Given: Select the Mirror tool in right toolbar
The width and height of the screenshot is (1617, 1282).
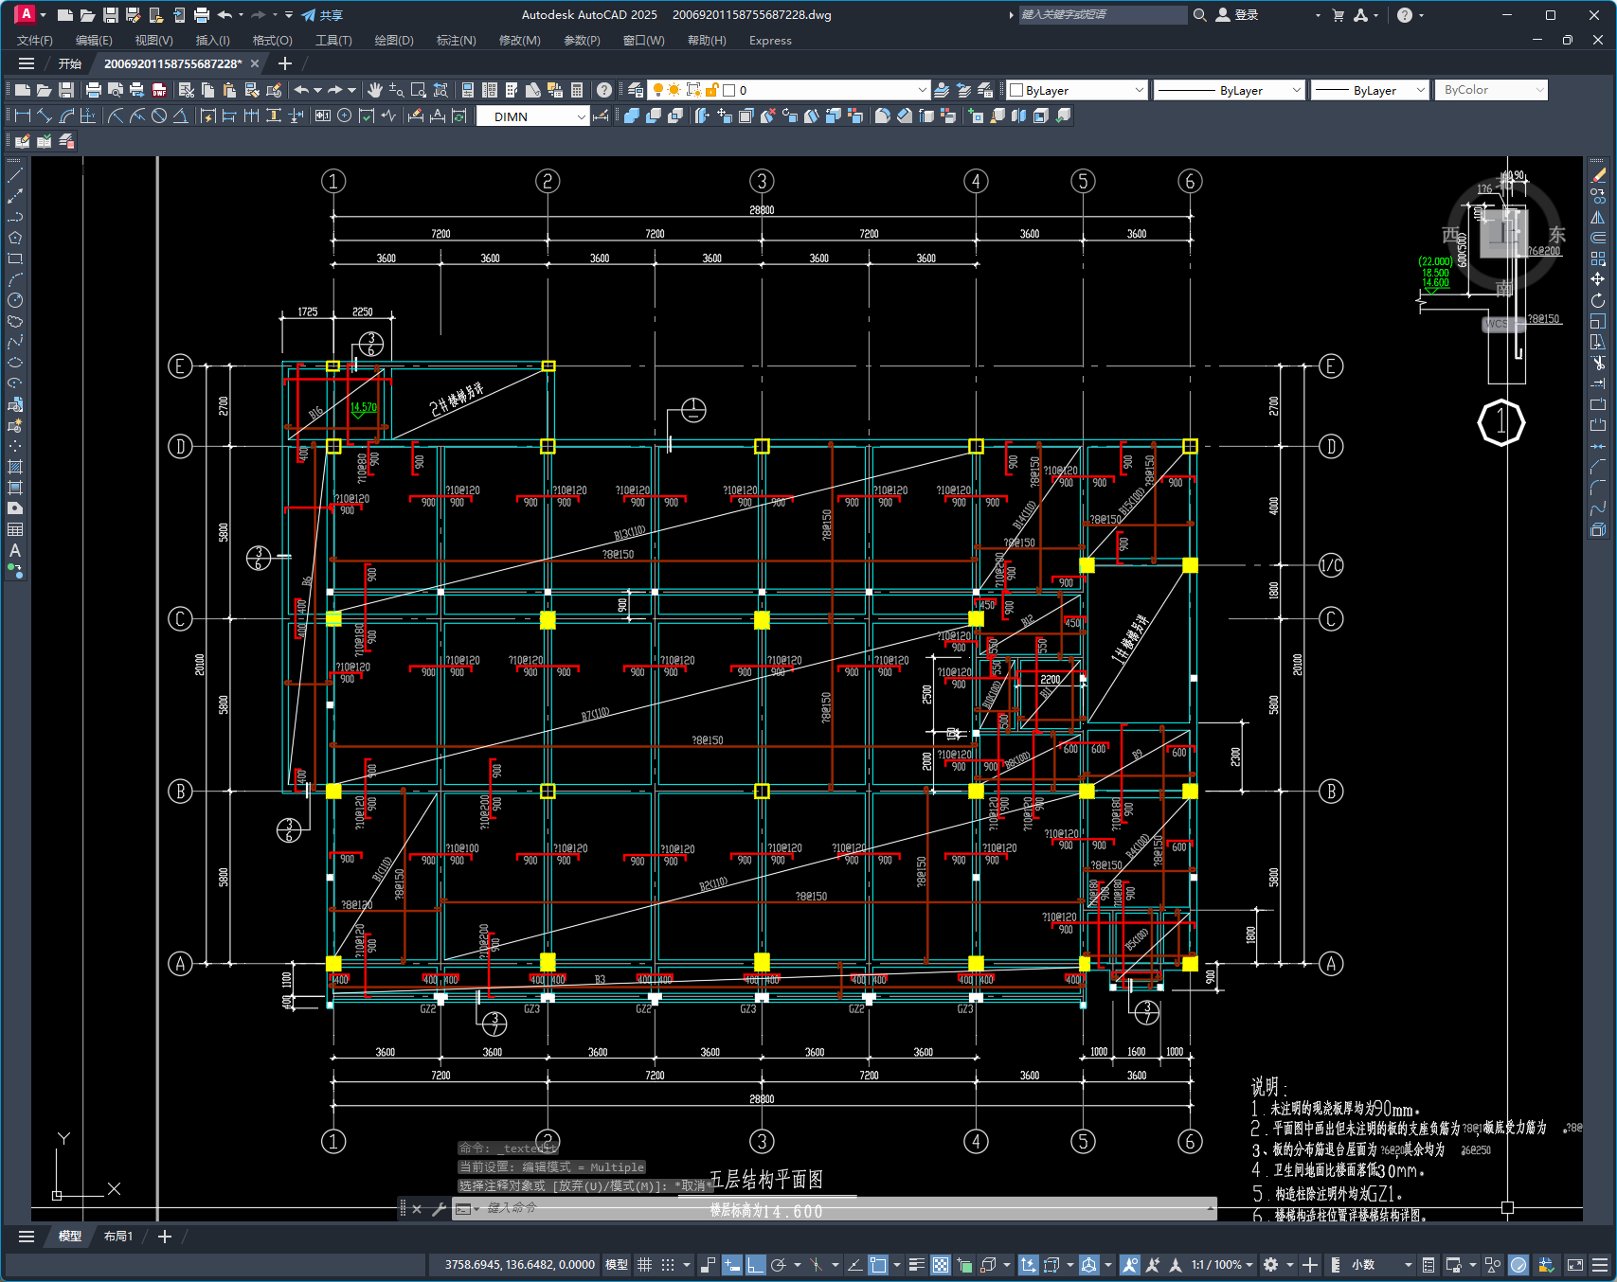Looking at the screenshot, I should click(1598, 217).
